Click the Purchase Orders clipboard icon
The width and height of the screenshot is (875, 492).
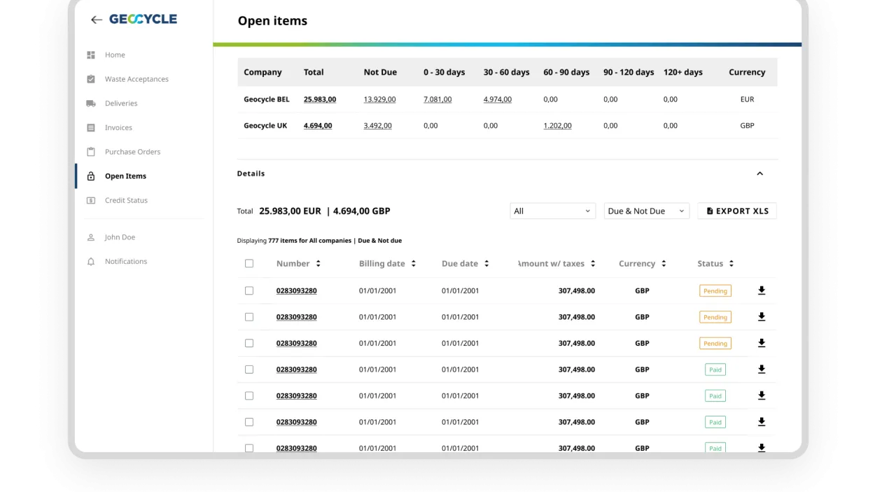tap(91, 152)
